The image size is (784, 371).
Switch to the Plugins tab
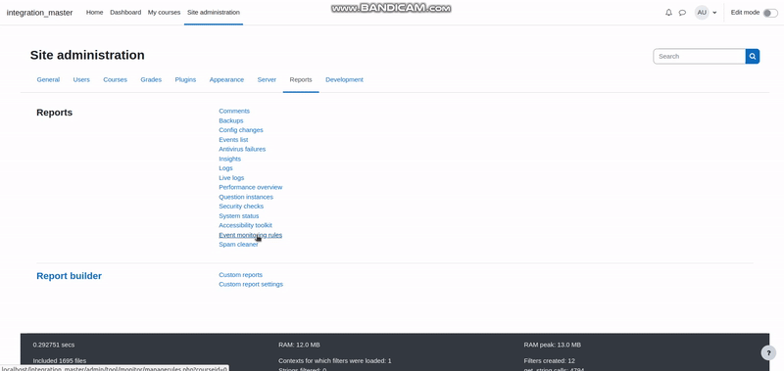coord(185,80)
